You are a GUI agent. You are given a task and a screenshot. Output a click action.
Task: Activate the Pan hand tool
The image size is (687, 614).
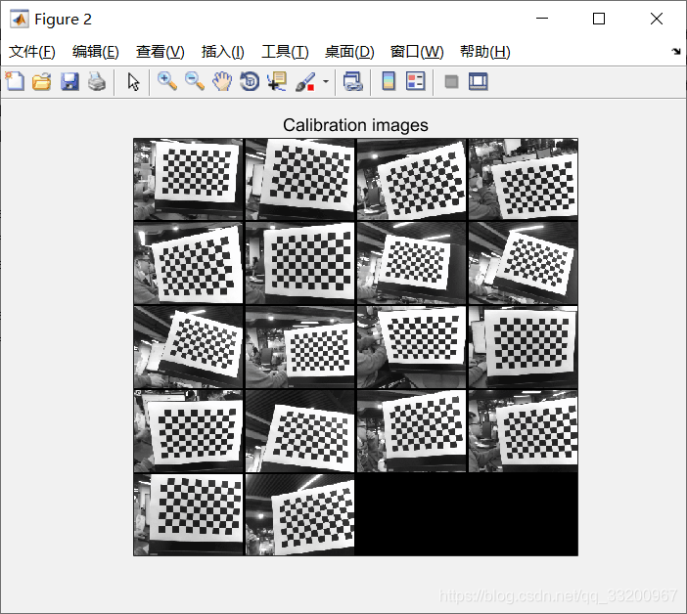[x=222, y=82]
